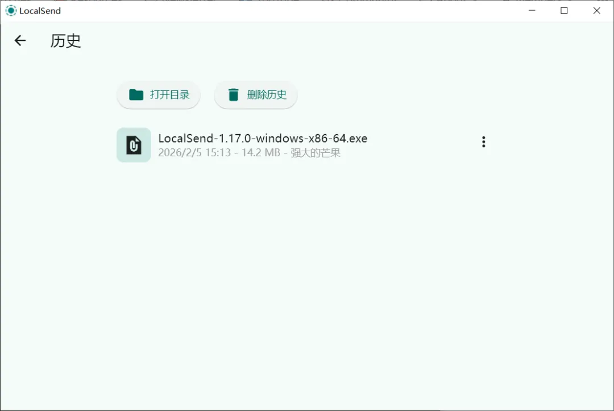614x411 pixels.
Task: Open the three-dot menu for the exe file
Action: coord(484,142)
